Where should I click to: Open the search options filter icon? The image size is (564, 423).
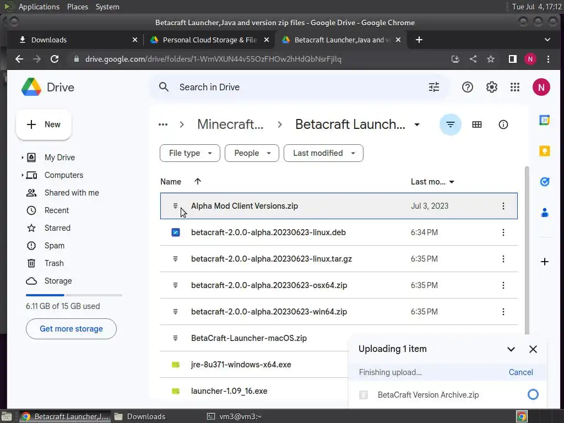tap(434, 87)
